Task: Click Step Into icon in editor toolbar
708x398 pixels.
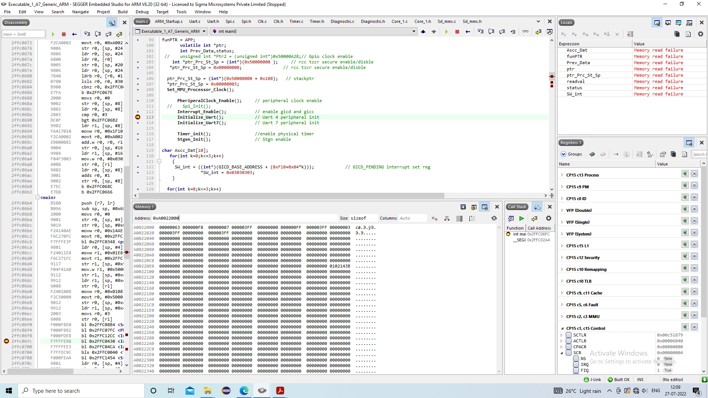Action: (x=480, y=32)
